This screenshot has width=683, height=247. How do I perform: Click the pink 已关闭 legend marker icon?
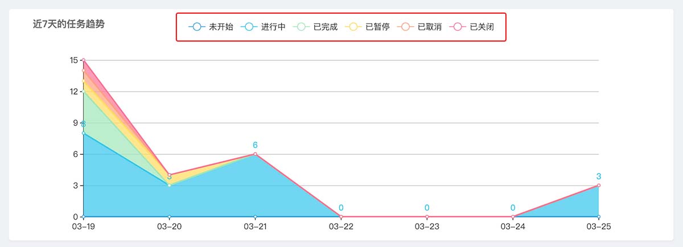coord(458,27)
